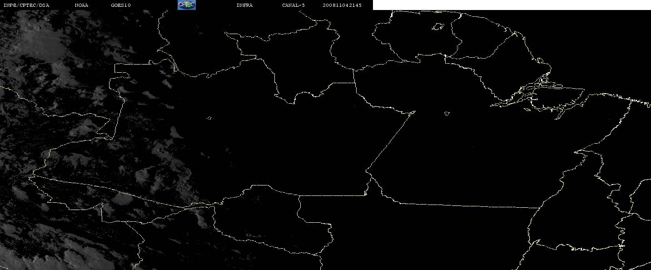Click the 200811042145 timestamp
The image size is (651, 270).
[342, 5]
